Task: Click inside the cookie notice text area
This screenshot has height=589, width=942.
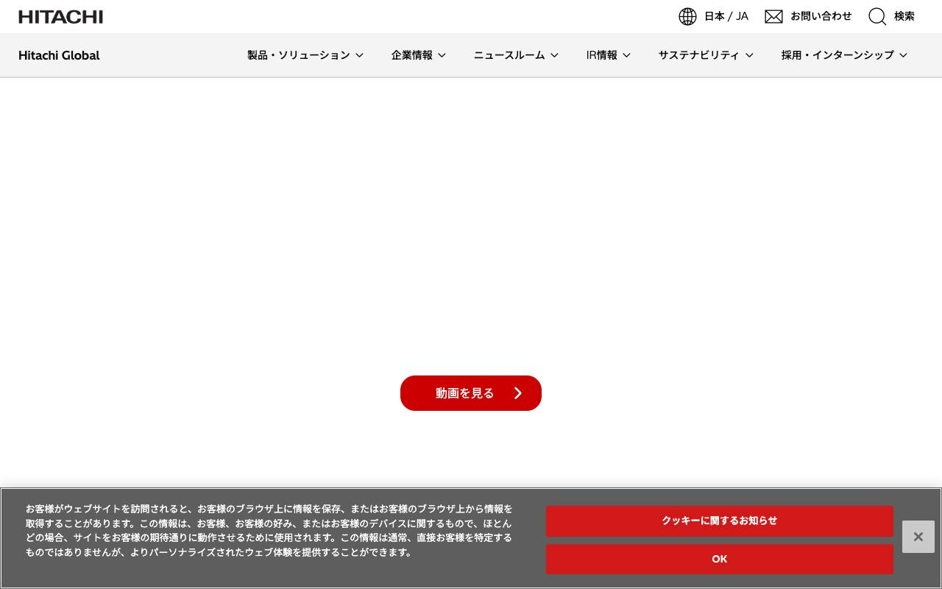Action: [x=269, y=530]
